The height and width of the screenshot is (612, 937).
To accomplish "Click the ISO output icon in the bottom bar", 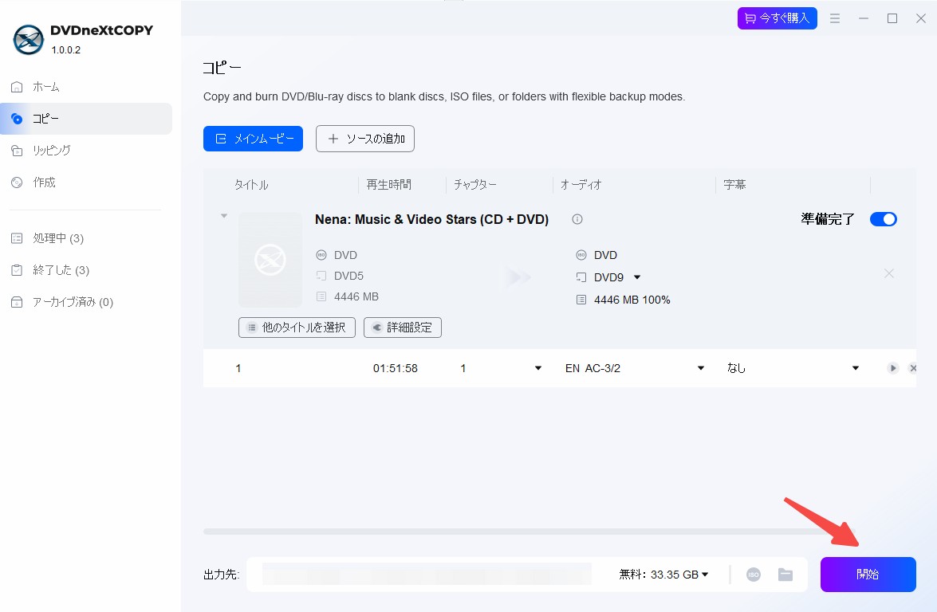I will (x=753, y=575).
